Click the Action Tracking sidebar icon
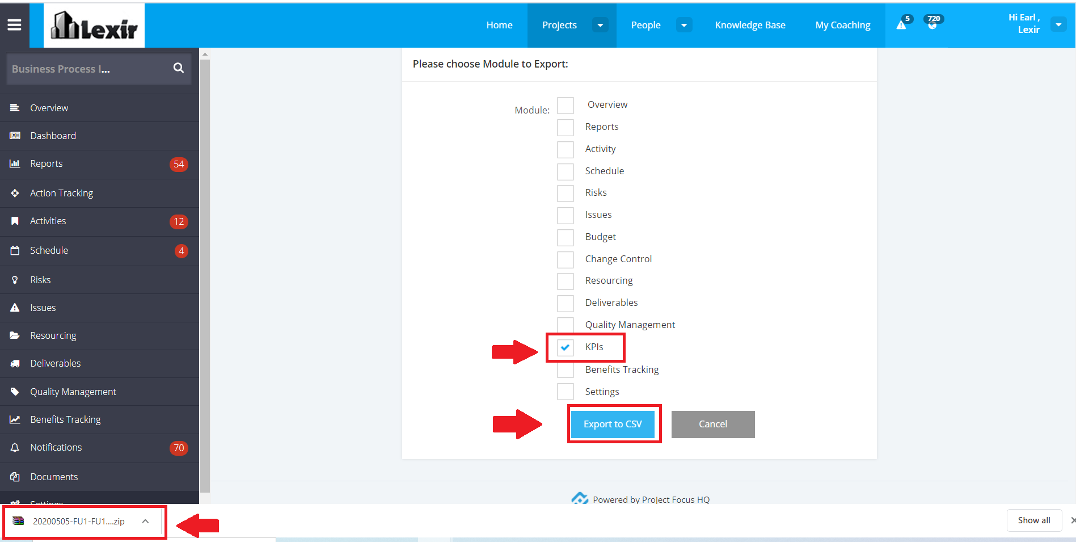The height and width of the screenshot is (542, 1076). 15,193
